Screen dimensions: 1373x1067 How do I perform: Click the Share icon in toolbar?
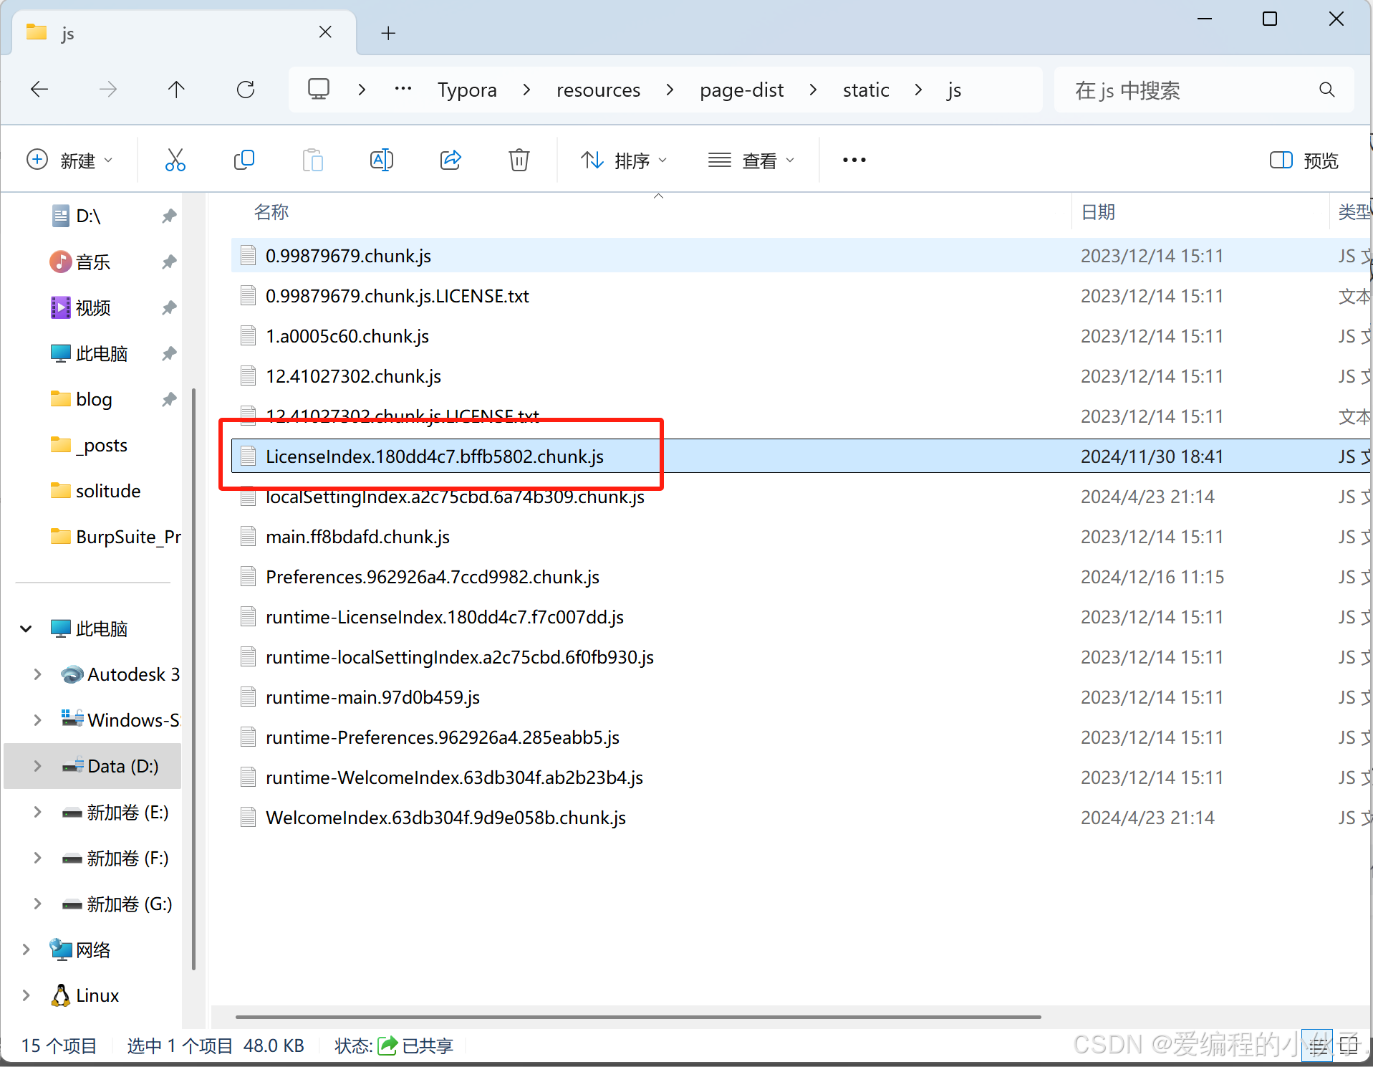pyautogui.click(x=450, y=160)
